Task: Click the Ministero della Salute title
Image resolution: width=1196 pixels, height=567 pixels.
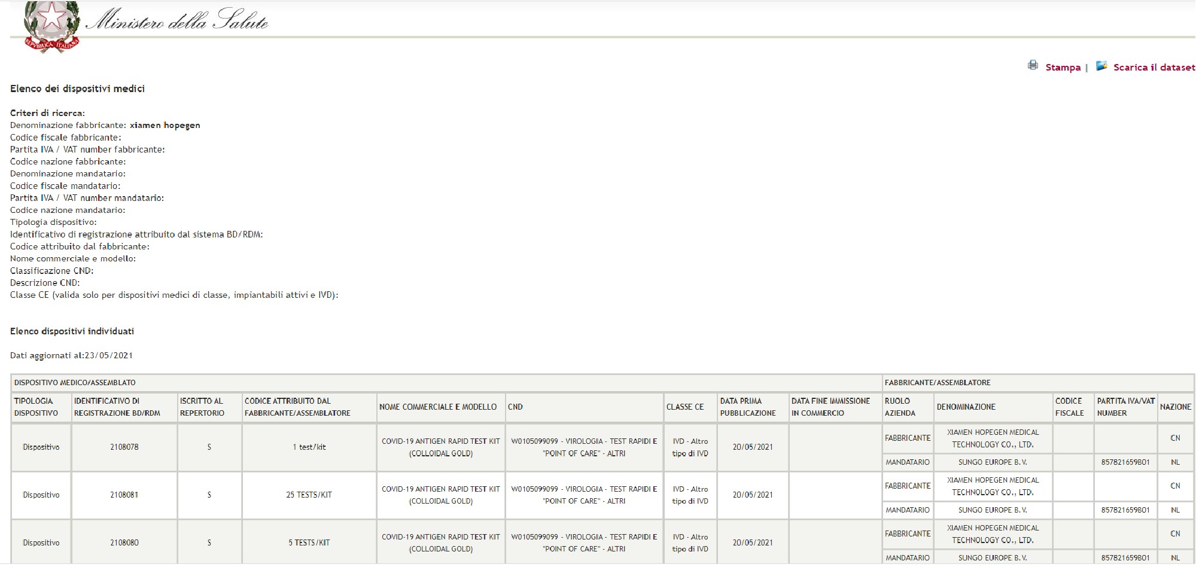Action: click(177, 20)
